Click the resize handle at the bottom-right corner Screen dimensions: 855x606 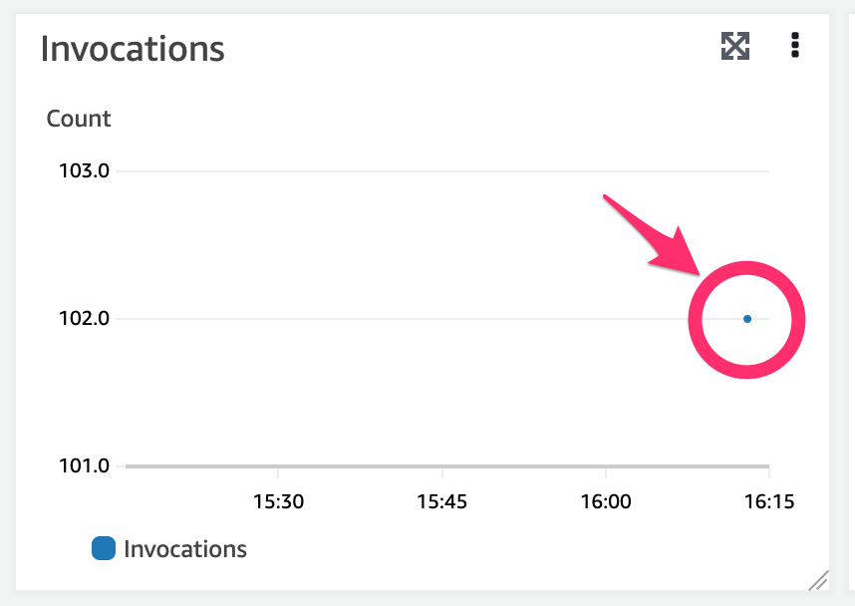819,579
